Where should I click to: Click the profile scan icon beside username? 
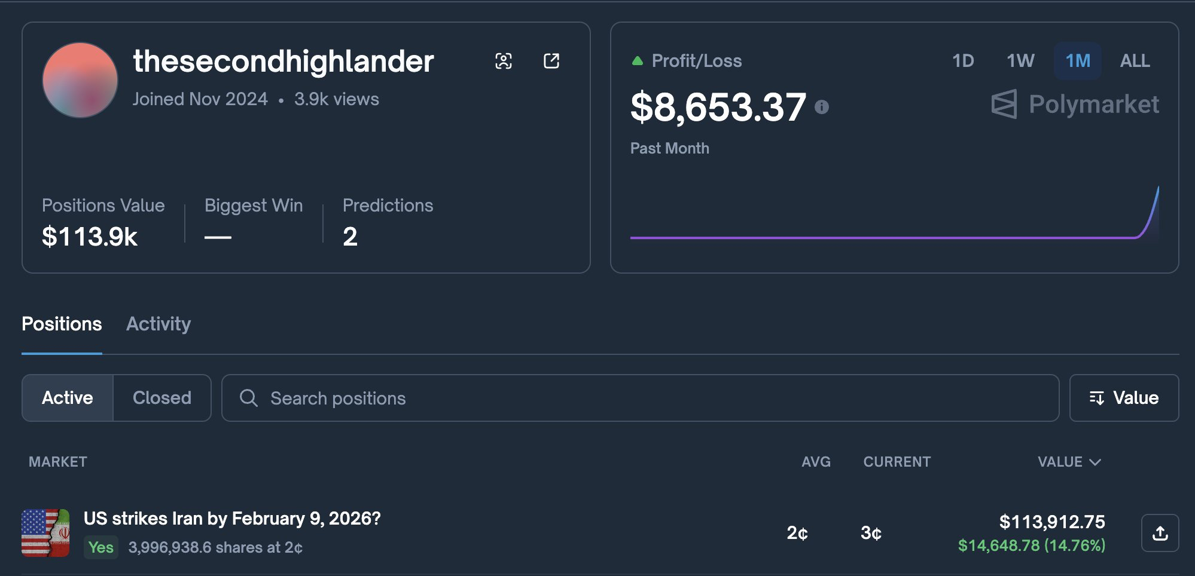tap(504, 61)
